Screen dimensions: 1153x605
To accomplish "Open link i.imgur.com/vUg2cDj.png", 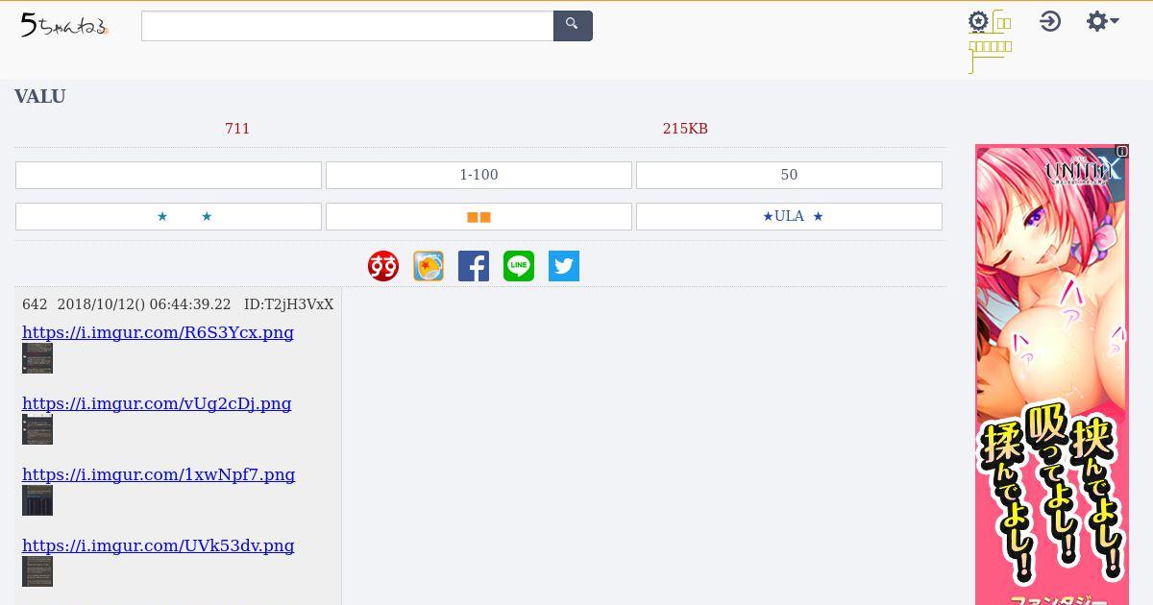I will pyautogui.click(x=157, y=403).
